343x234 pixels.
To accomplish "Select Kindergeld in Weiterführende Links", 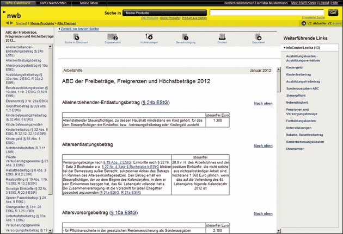I will tap(294, 67).
